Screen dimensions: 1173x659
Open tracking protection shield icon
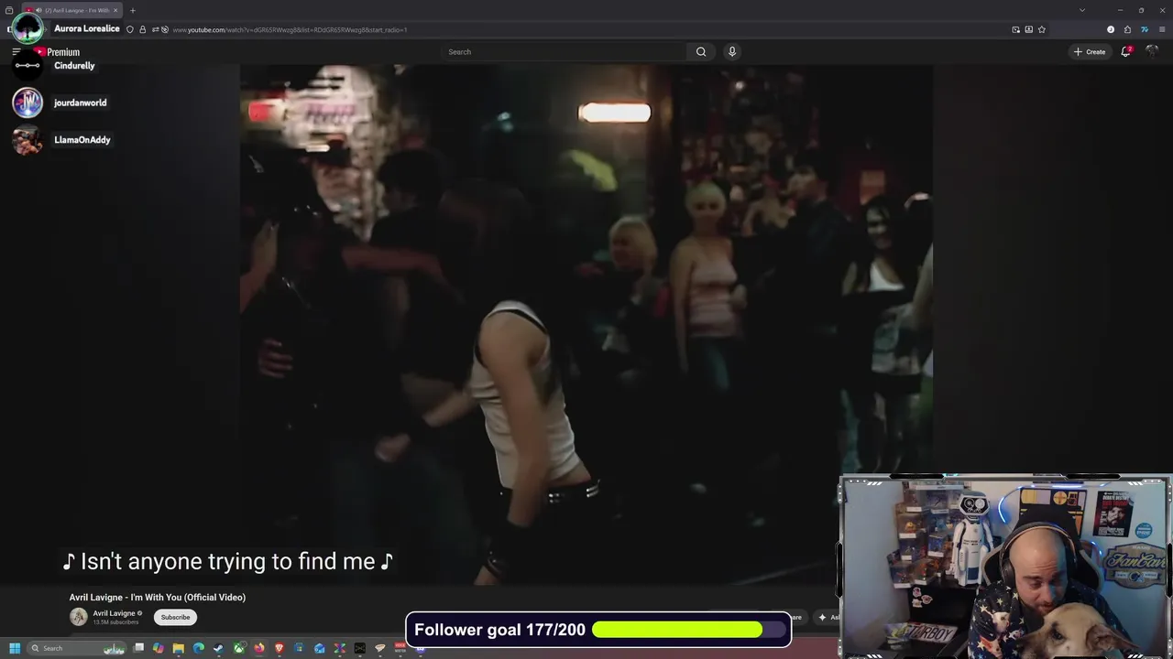[129, 29]
